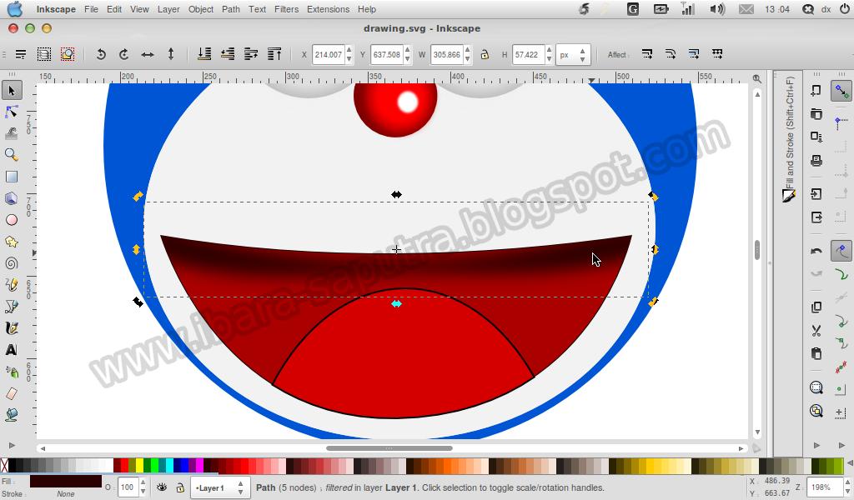
Task: Open the px units dropdown
Action: click(x=573, y=55)
